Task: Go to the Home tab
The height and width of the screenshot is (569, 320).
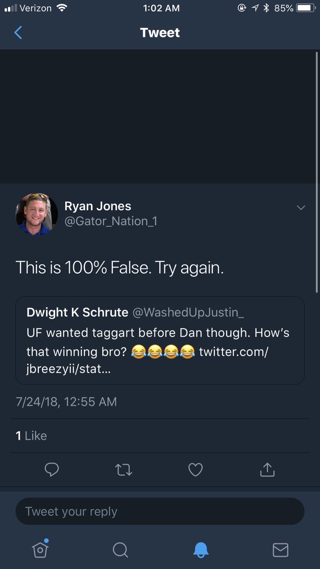Action: pos(40,549)
